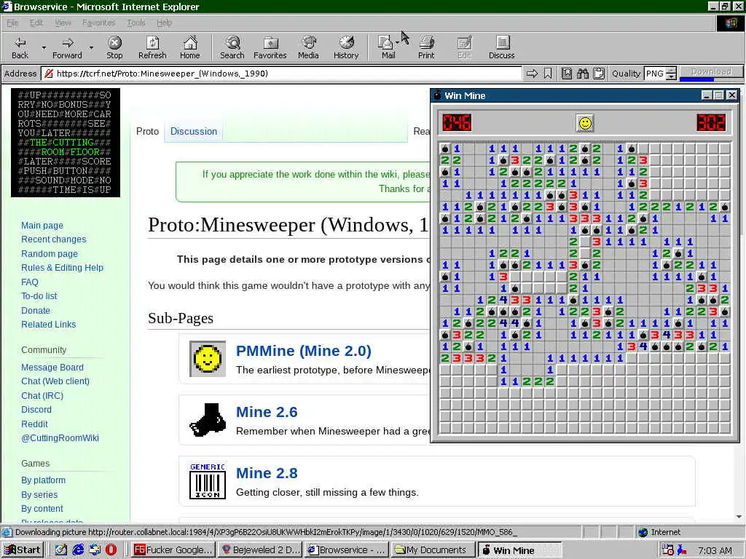The width and height of the screenshot is (746, 559).
Task: Open the PMMine (Mine 2.0) link
Action: coord(304,351)
